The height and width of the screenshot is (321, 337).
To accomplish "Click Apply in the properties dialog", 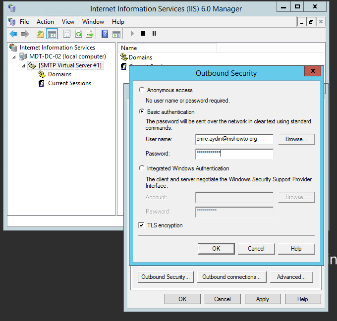I will (x=263, y=299).
